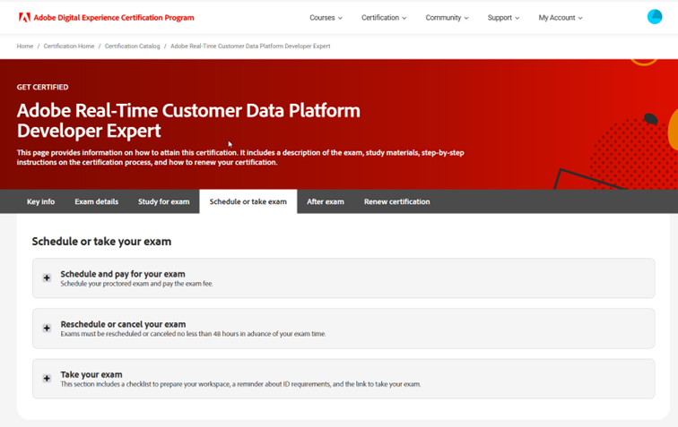Open the Support dropdown menu

(503, 18)
